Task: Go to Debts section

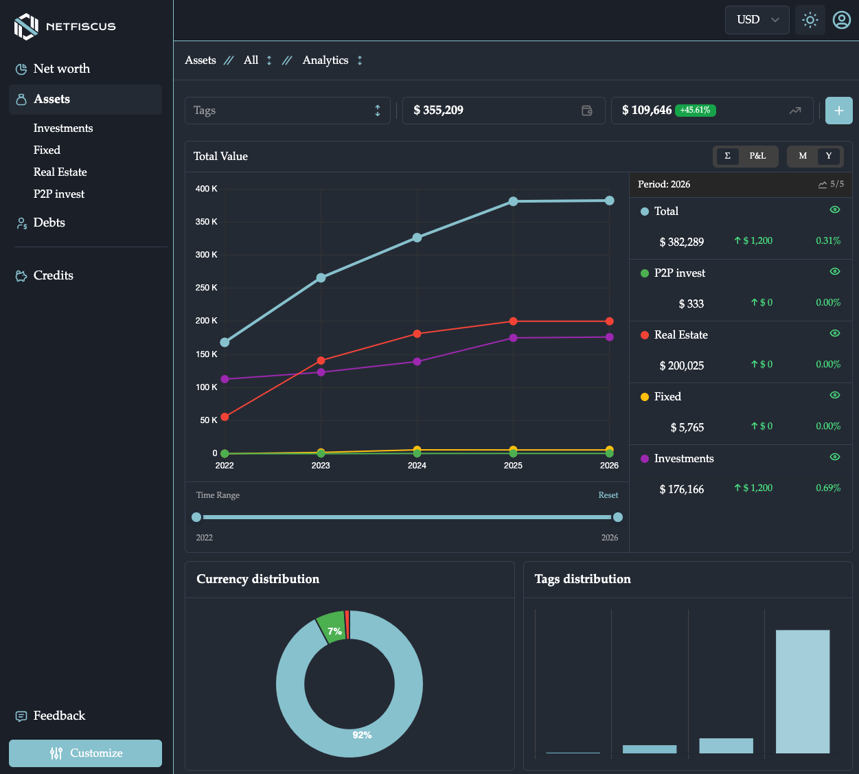Action: coord(49,223)
